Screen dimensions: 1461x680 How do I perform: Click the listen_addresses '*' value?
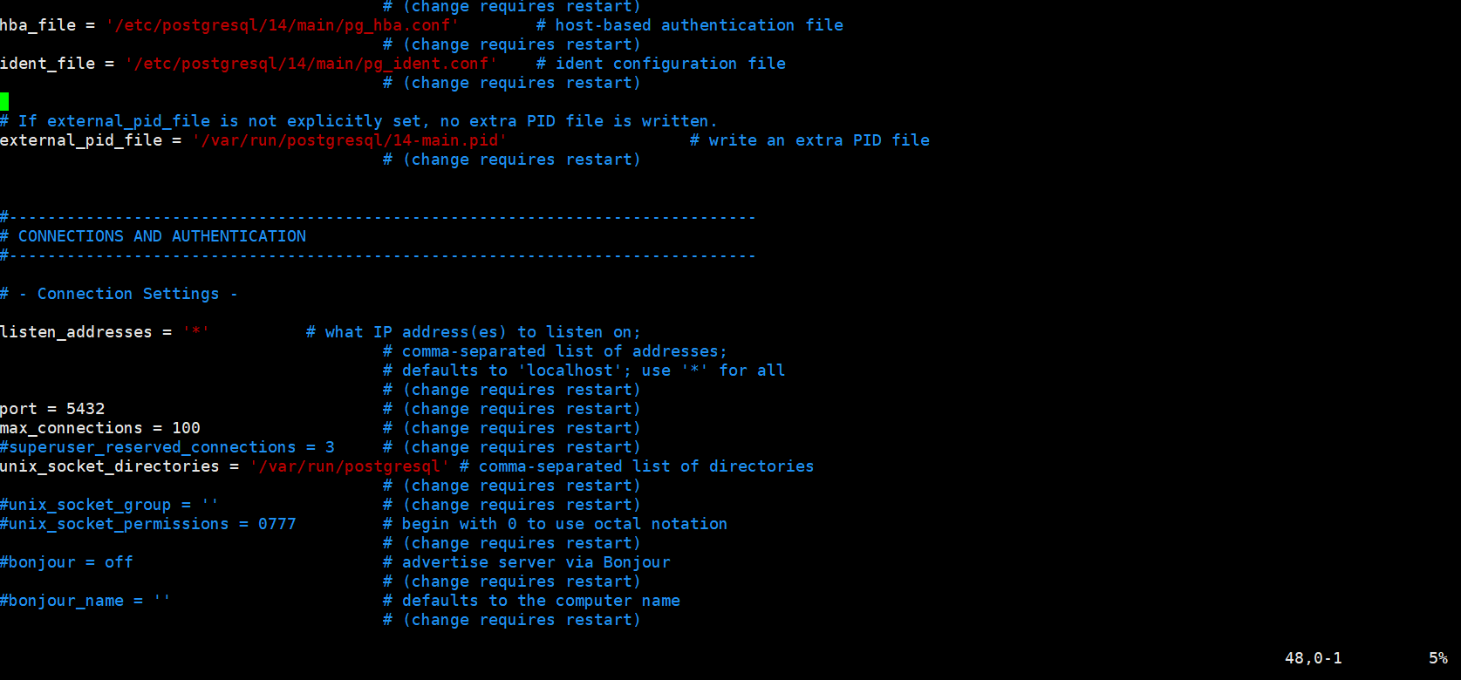(196, 332)
